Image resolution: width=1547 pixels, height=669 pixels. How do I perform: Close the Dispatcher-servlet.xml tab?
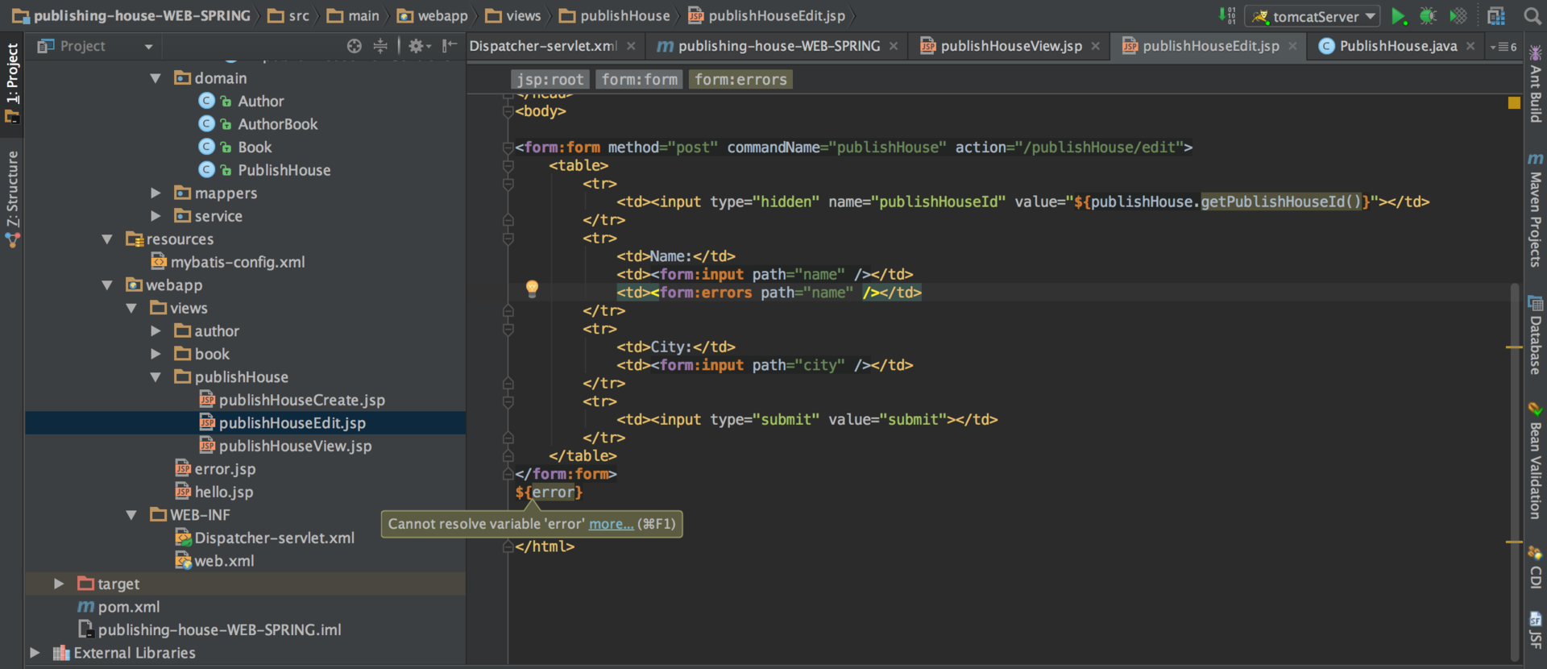pos(631,47)
